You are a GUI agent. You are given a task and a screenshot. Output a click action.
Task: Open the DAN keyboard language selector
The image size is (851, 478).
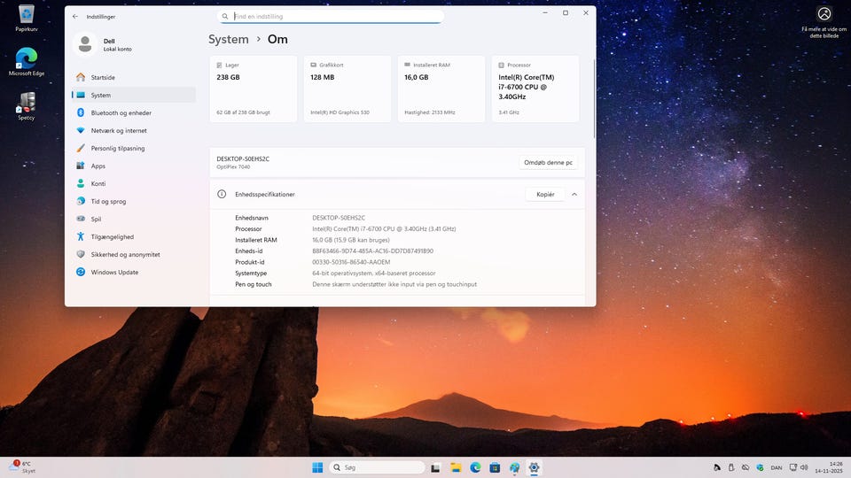(x=776, y=467)
